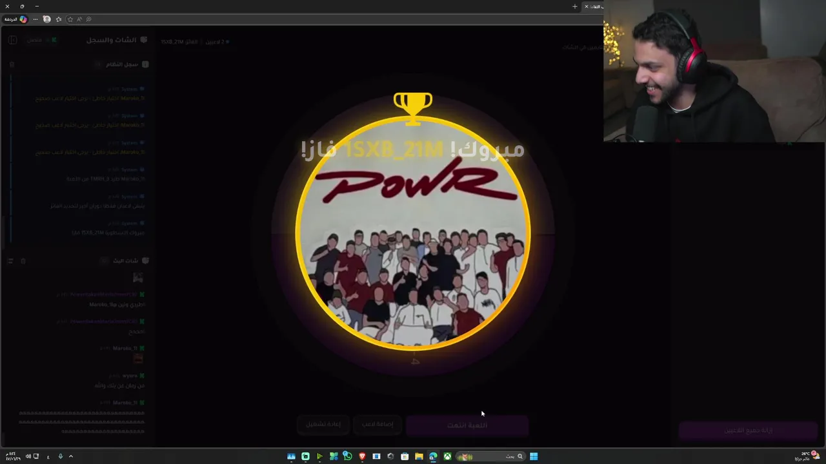Click the wyers chat username
The width and height of the screenshot is (826, 464).
coord(130,376)
